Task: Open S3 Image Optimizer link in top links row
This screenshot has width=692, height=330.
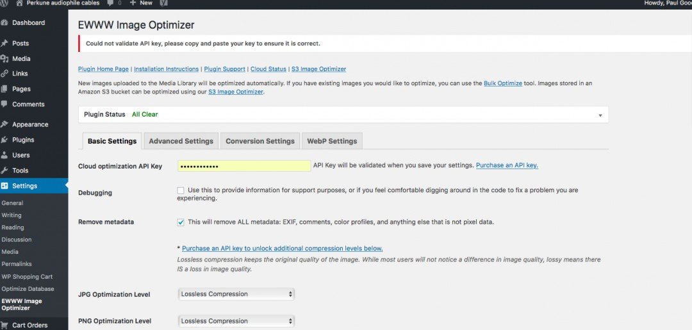Action: 318,69
